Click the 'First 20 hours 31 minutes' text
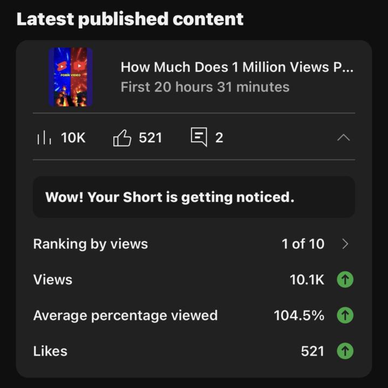Screen dimensions: 388x388 [205, 87]
